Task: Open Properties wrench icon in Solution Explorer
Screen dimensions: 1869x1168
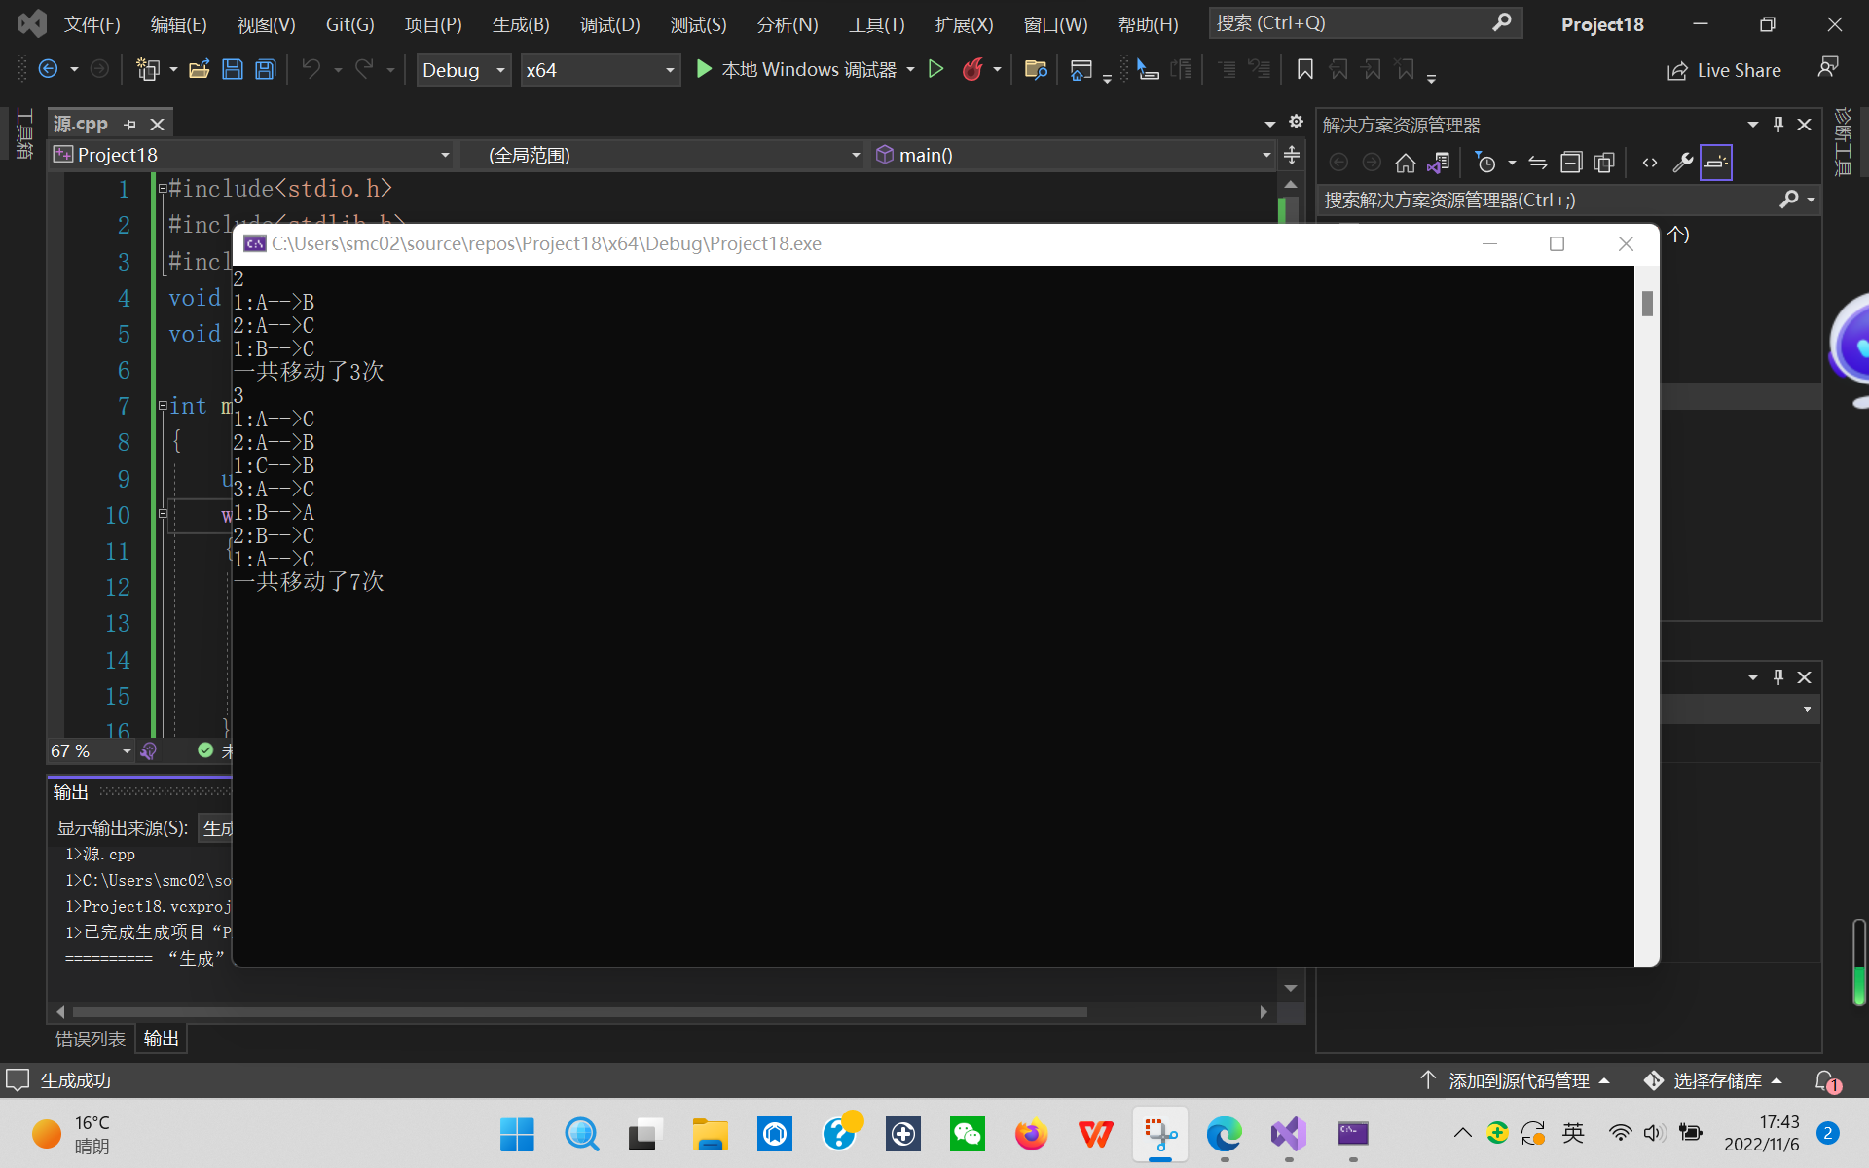Action: pos(1682,163)
